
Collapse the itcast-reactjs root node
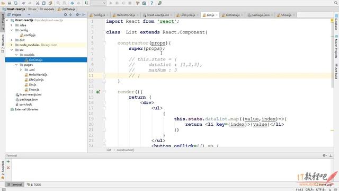[7, 20]
